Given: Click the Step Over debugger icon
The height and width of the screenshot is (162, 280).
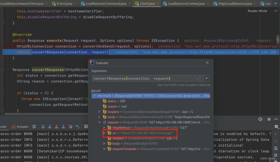Looking at the screenshot, I should click(x=43, y=127).
